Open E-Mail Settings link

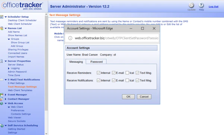[16, 83]
